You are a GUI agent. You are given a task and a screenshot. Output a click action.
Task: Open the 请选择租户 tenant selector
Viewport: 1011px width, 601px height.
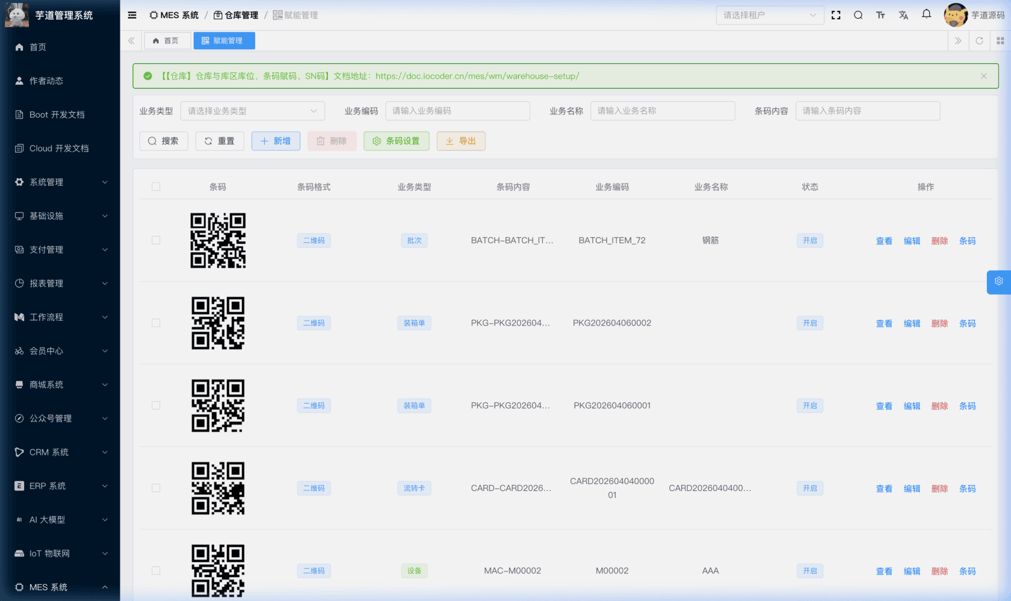770,14
